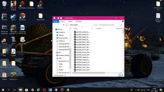Launch WinRAR from the desktop
This screenshot has height=92, width=164.
(x=4, y=17)
